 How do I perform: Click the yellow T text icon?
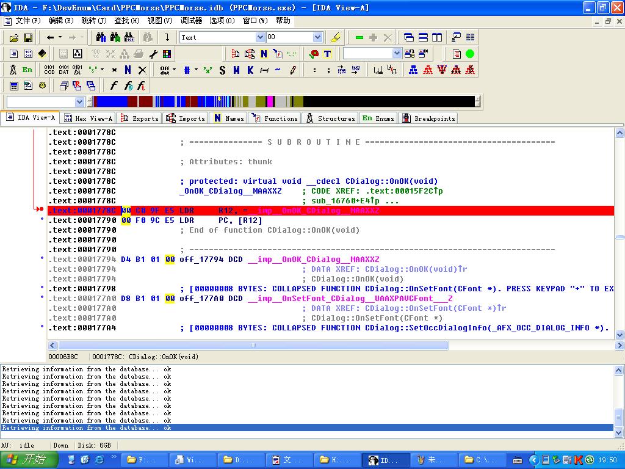(x=327, y=54)
